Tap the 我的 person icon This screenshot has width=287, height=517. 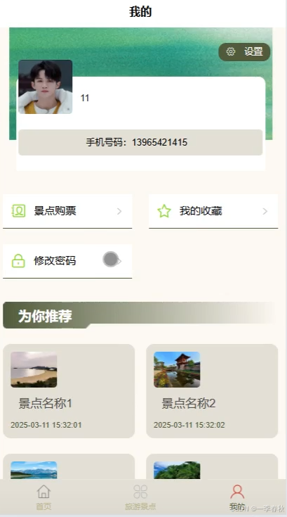click(x=237, y=492)
